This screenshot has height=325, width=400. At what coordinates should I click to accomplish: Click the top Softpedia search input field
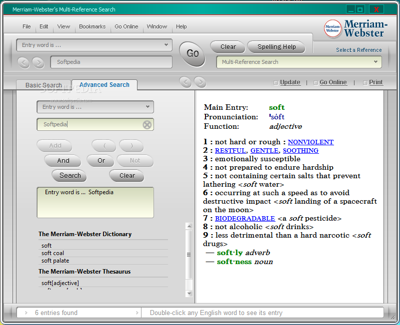click(111, 62)
